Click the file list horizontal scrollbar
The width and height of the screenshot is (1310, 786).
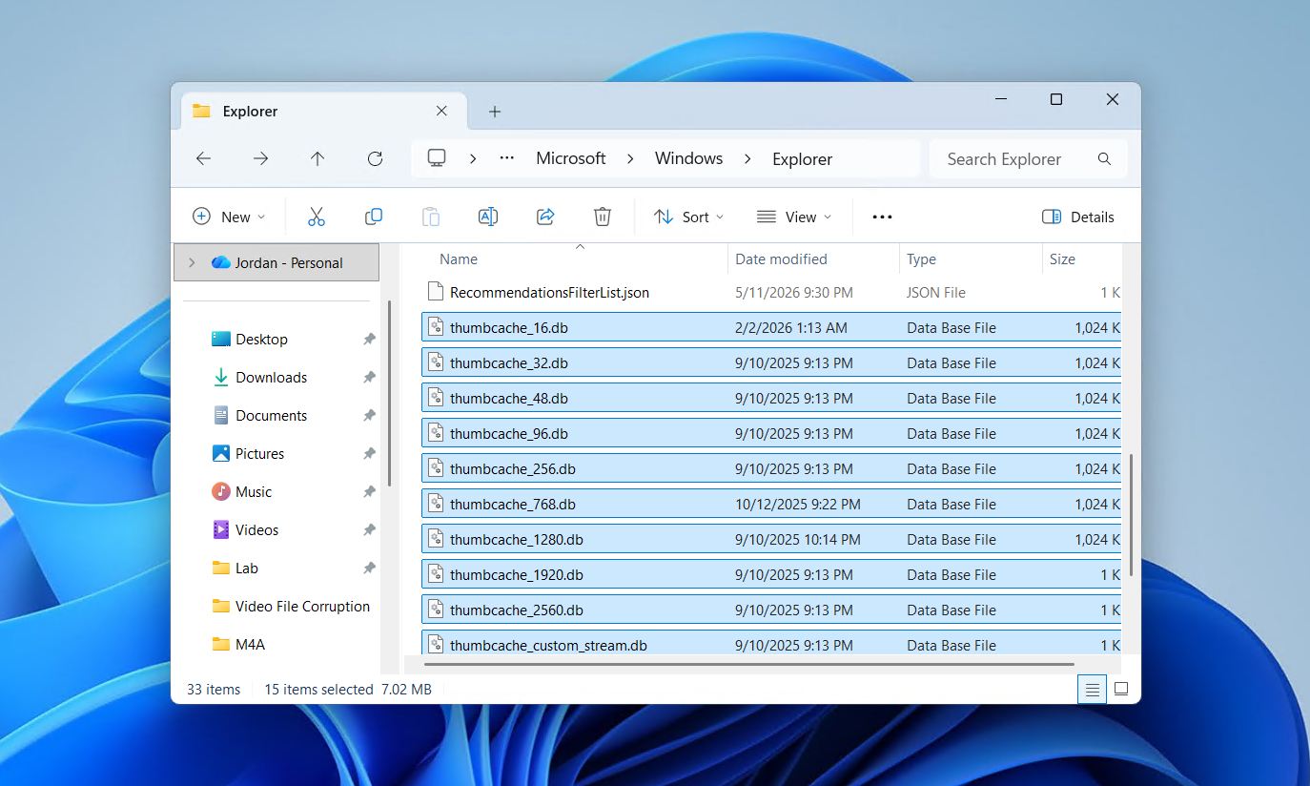[x=749, y=664]
